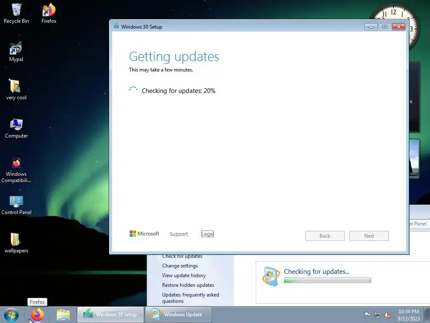
Task: Select the Computer desktop icon
Action: point(16,128)
